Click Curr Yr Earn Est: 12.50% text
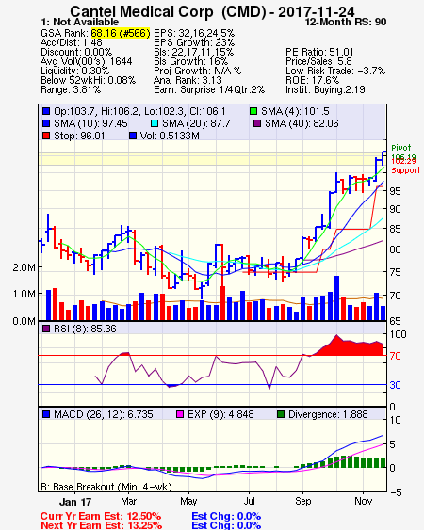 [x=101, y=517]
